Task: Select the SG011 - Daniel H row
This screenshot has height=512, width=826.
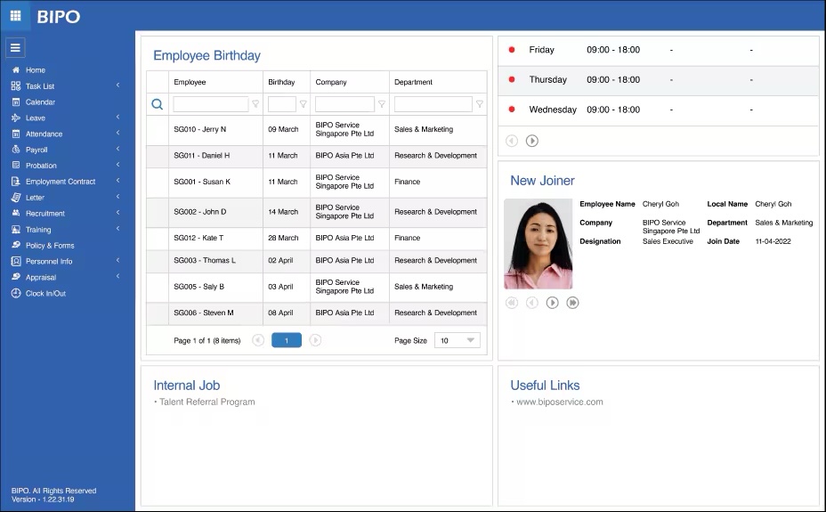Action: pyautogui.click(x=317, y=156)
